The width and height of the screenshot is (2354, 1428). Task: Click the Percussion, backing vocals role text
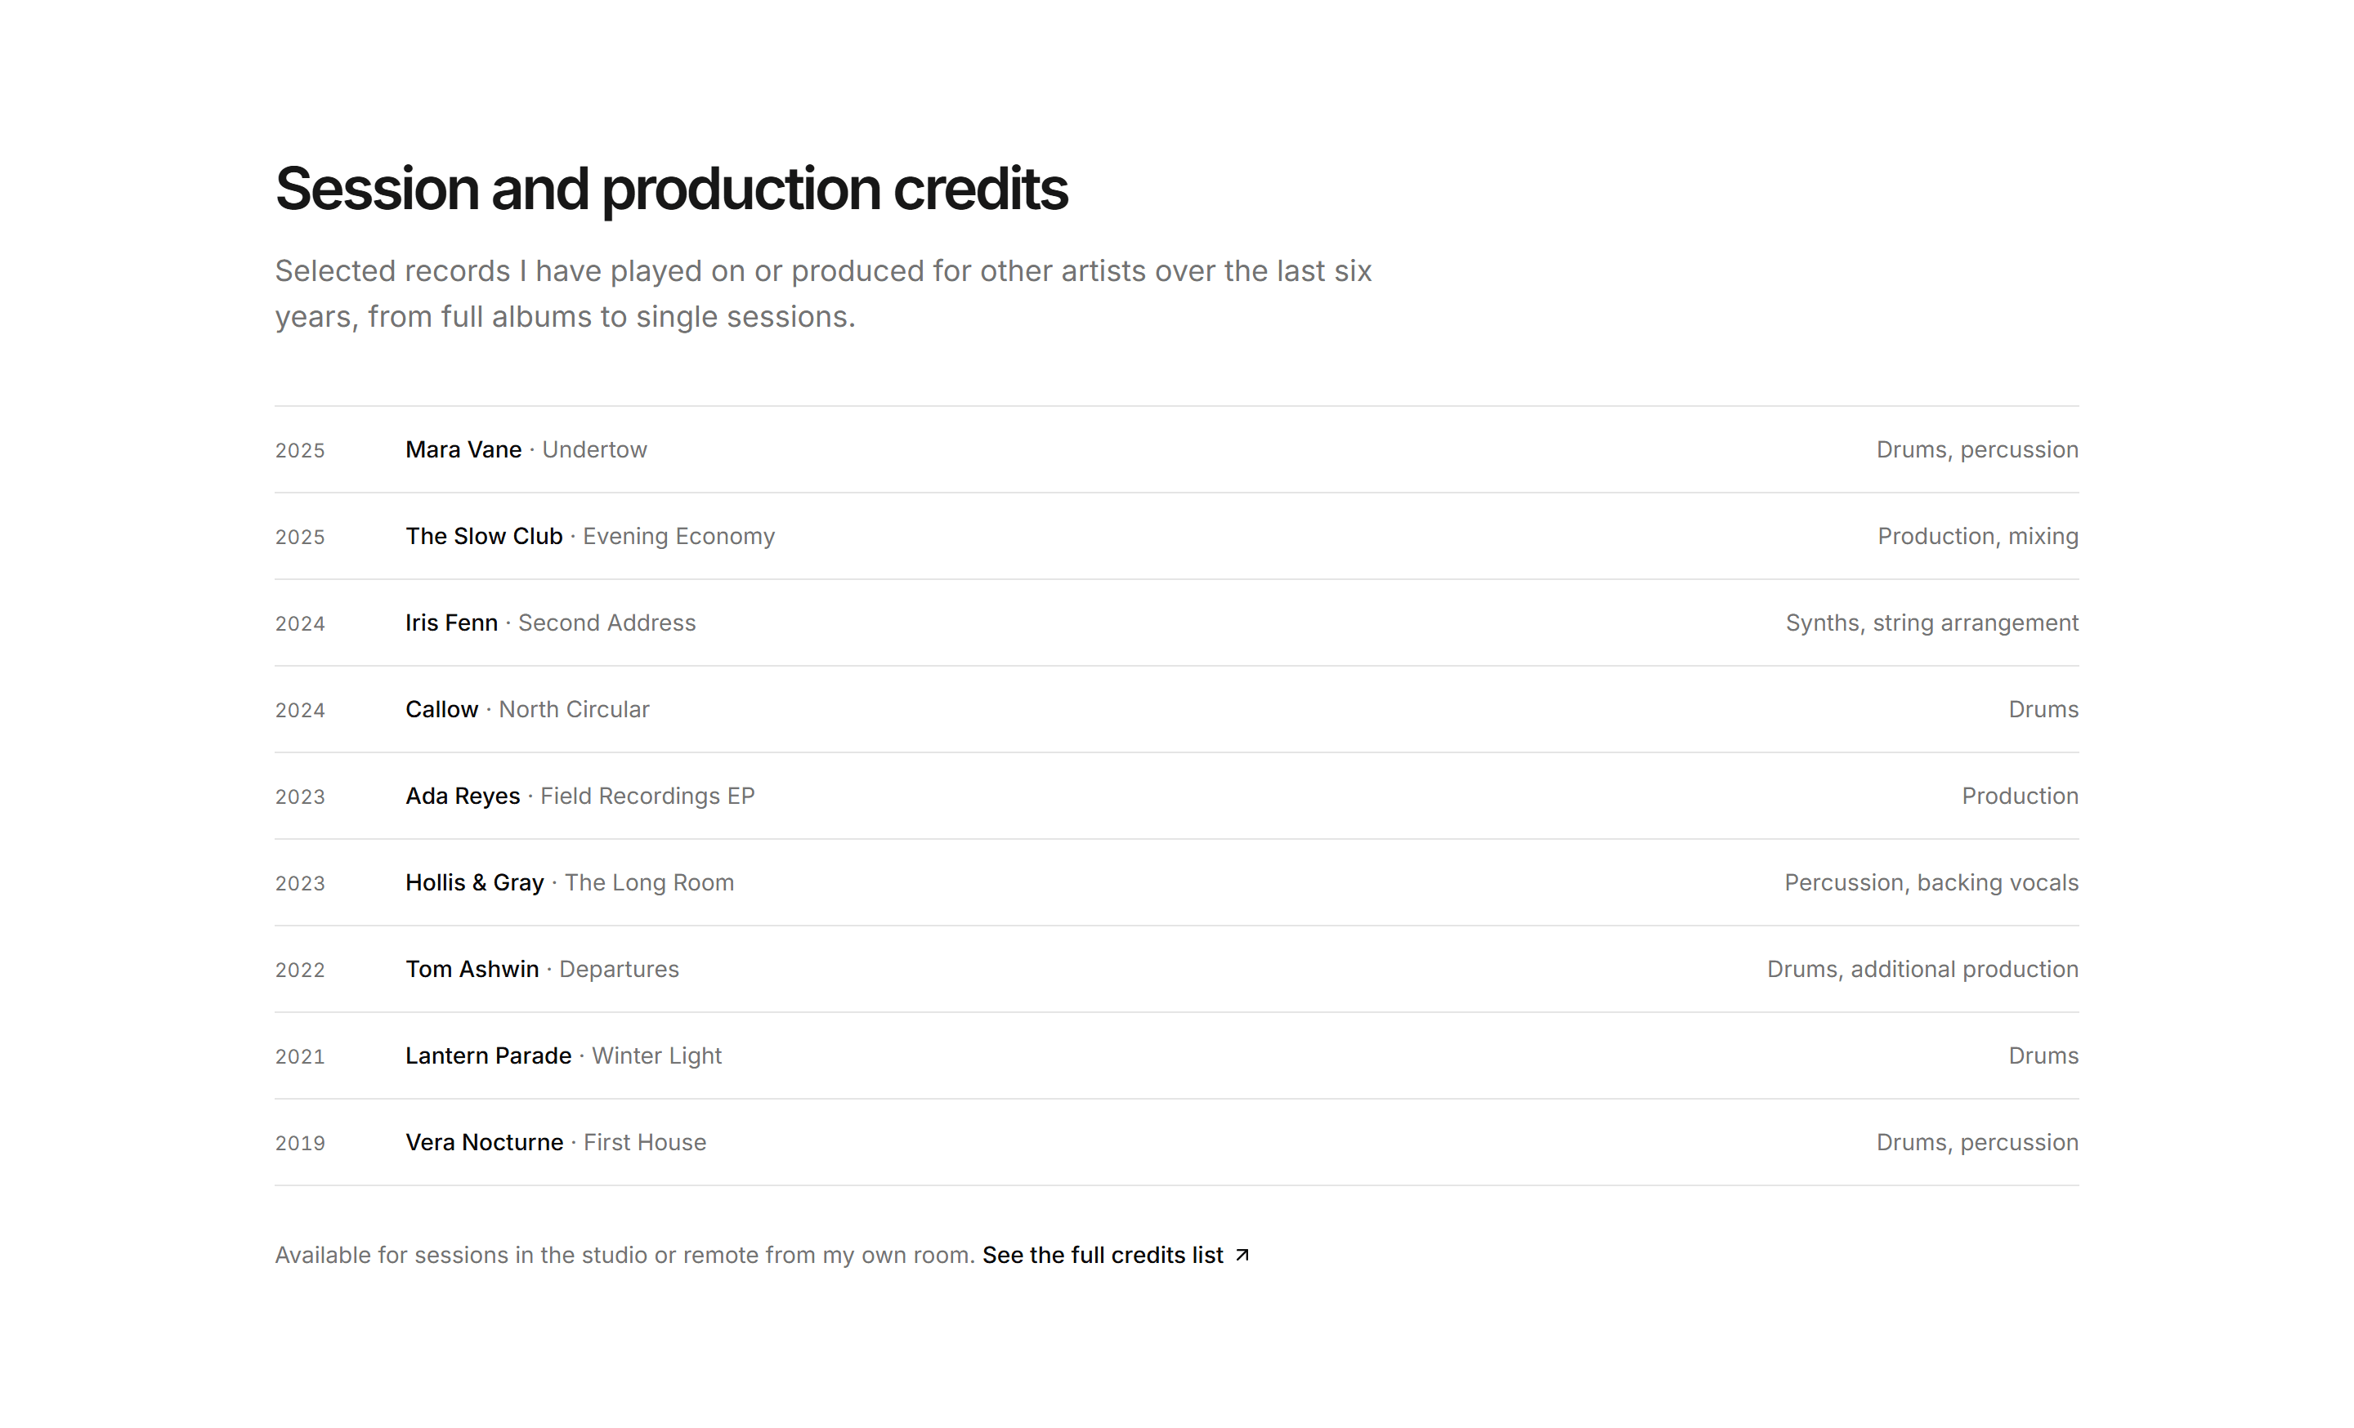(1931, 883)
